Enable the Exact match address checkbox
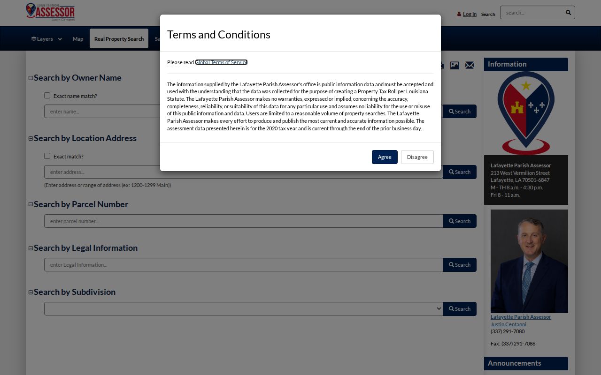This screenshot has width=601, height=375. click(x=47, y=156)
